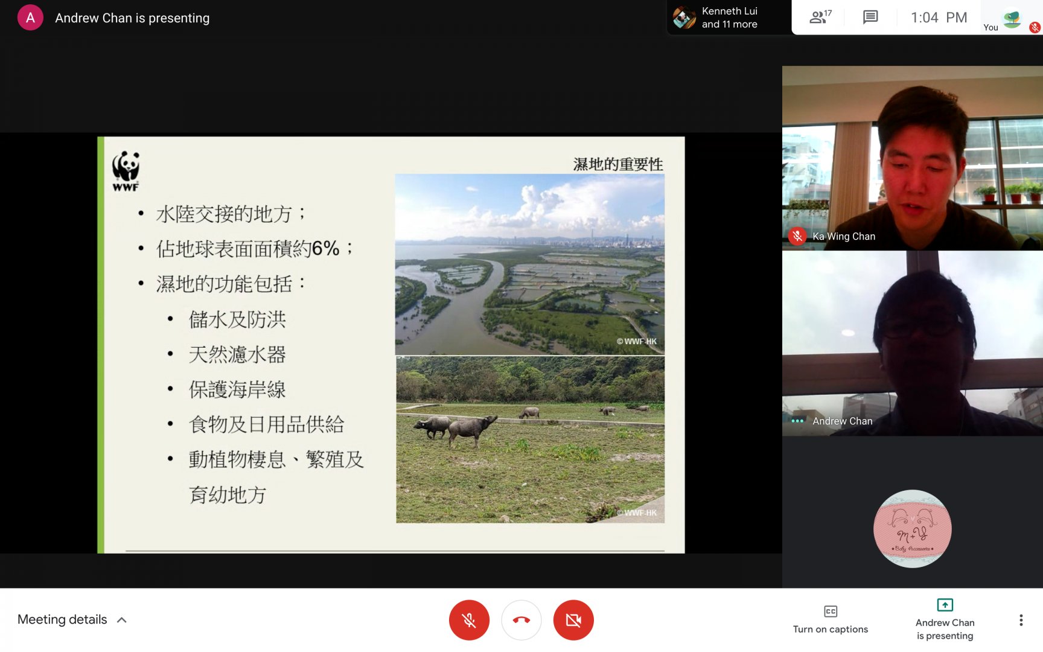1043x652 pixels.
Task: Open the chat messages icon
Action: [870, 17]
